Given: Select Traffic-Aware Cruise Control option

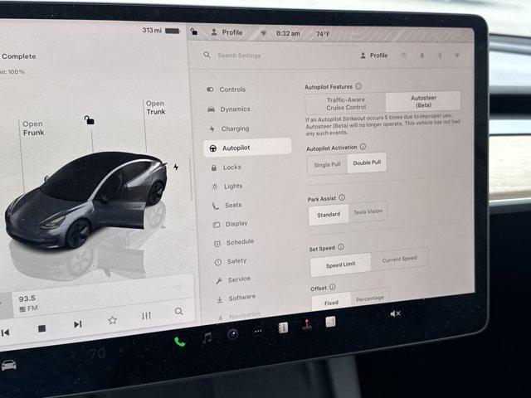Looking at the screenshot, I should pyautogui.click(x=346, y=104).
